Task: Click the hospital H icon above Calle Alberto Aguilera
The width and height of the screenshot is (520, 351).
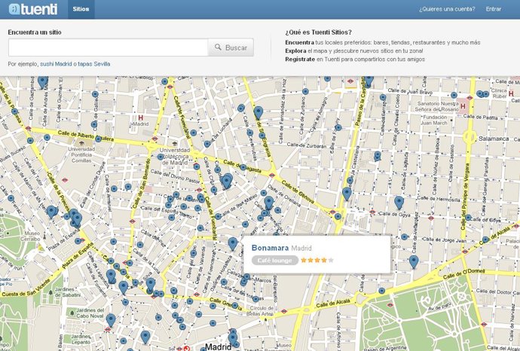Action: tap(139, 118)
